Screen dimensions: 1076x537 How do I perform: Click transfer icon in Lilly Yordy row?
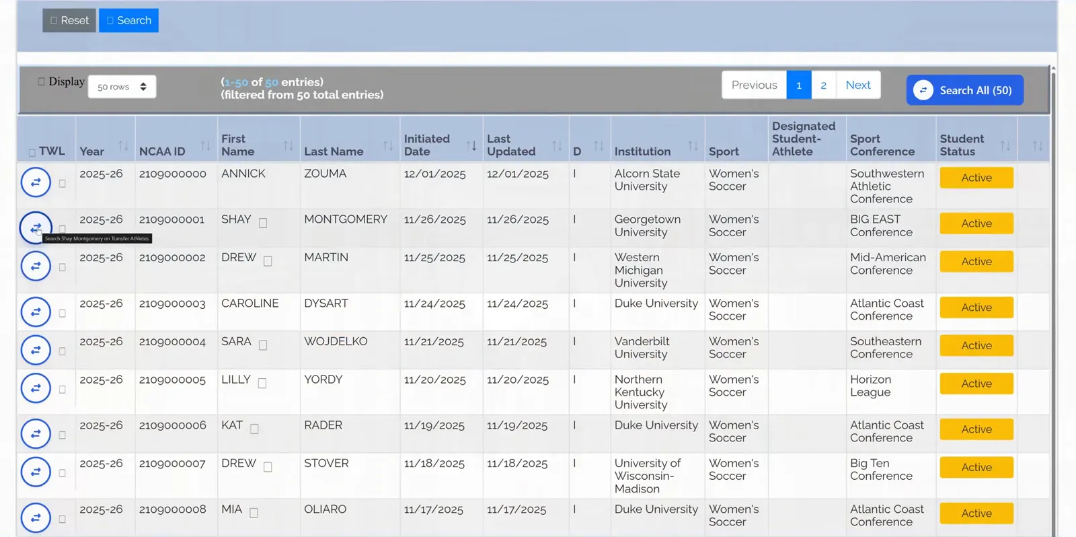(36, 388)
